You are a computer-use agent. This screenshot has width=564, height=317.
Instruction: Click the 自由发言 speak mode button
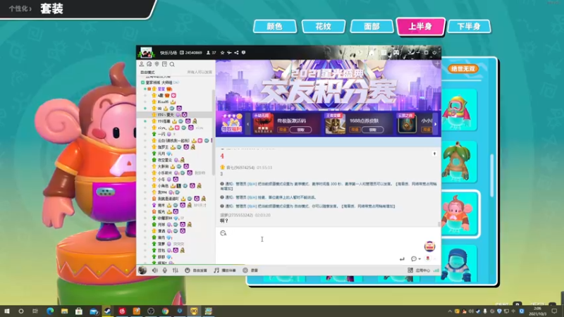click(x=196, y=271)
